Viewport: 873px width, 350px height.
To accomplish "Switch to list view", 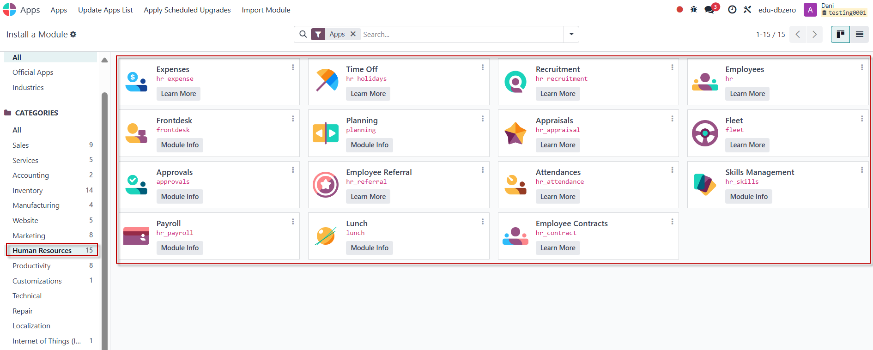I will [860, 34].
